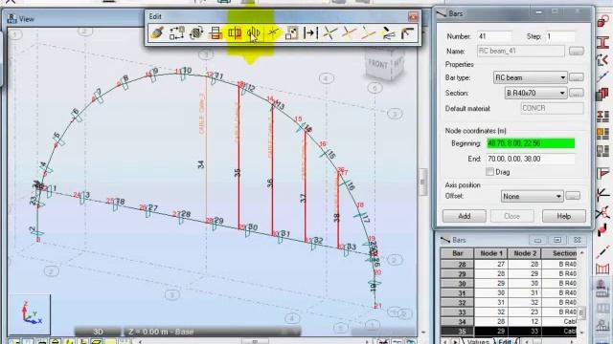Click the FRONT face of the view cube

378,65
